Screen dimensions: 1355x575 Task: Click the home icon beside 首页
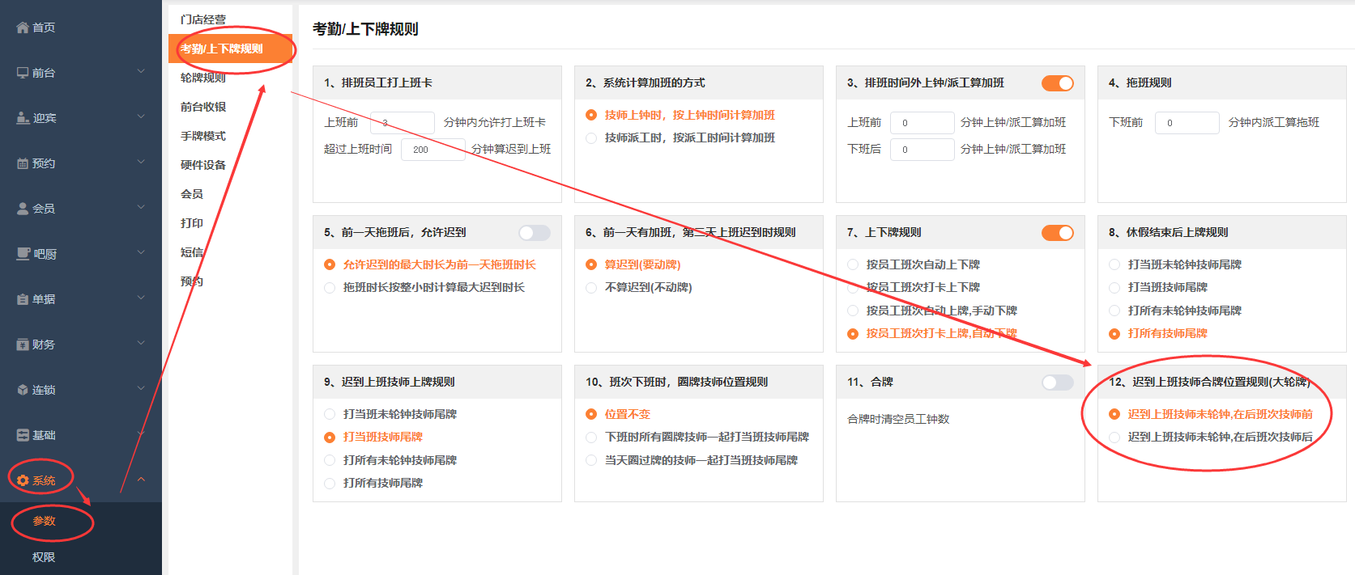pyautogui.click(x=23, y=27)
